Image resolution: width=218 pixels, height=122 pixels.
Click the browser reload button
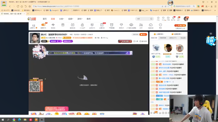click(x=18, y=6)
